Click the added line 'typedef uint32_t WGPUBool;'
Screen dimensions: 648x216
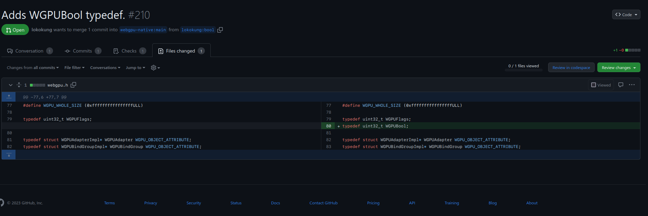[x=375, y=126]
